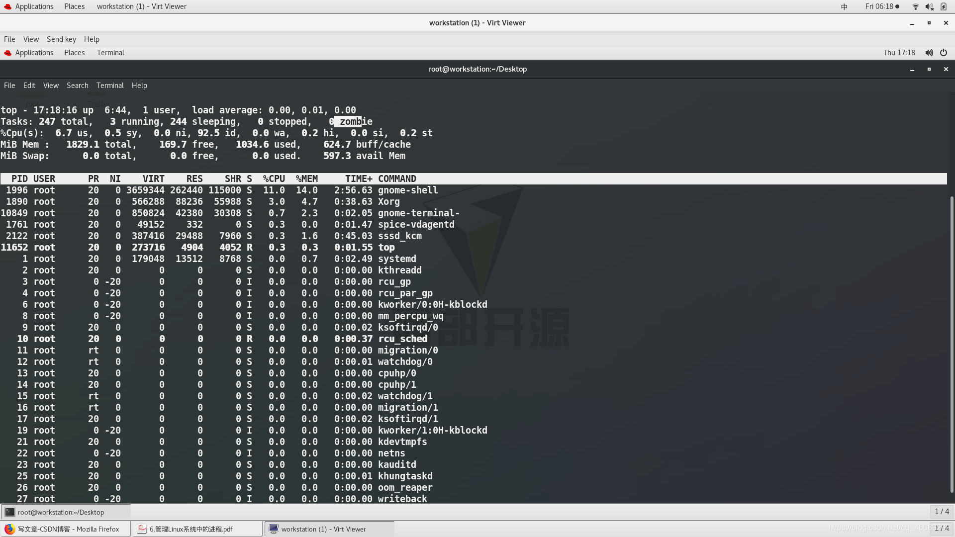
Task: Select root@workstation:~/Desktop in guest taskbar
Action: 66,512
